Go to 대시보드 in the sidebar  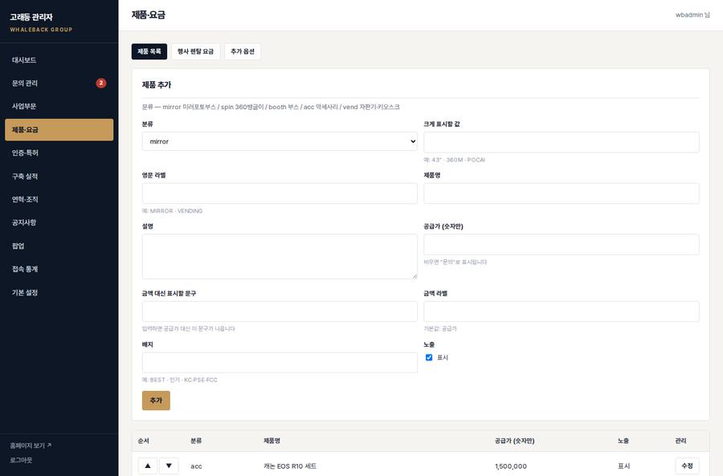(59, 60)
